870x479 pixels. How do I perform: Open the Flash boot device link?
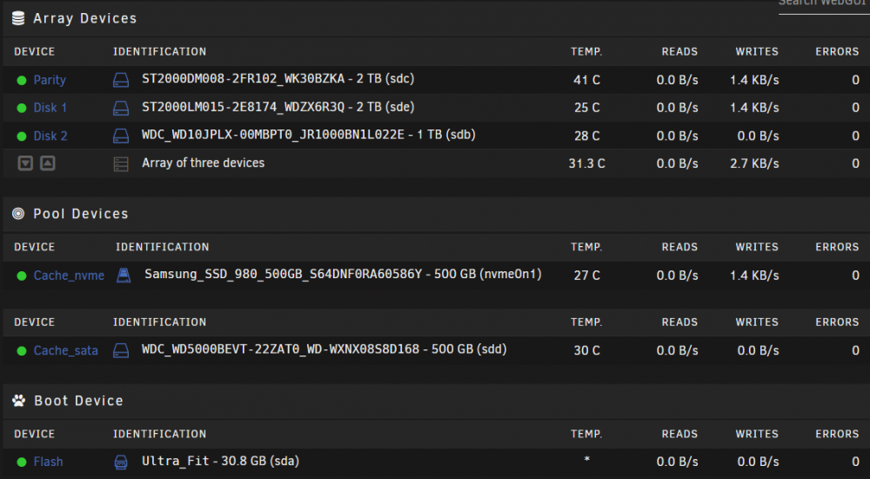pyautogui.click(x=48, y=462)
